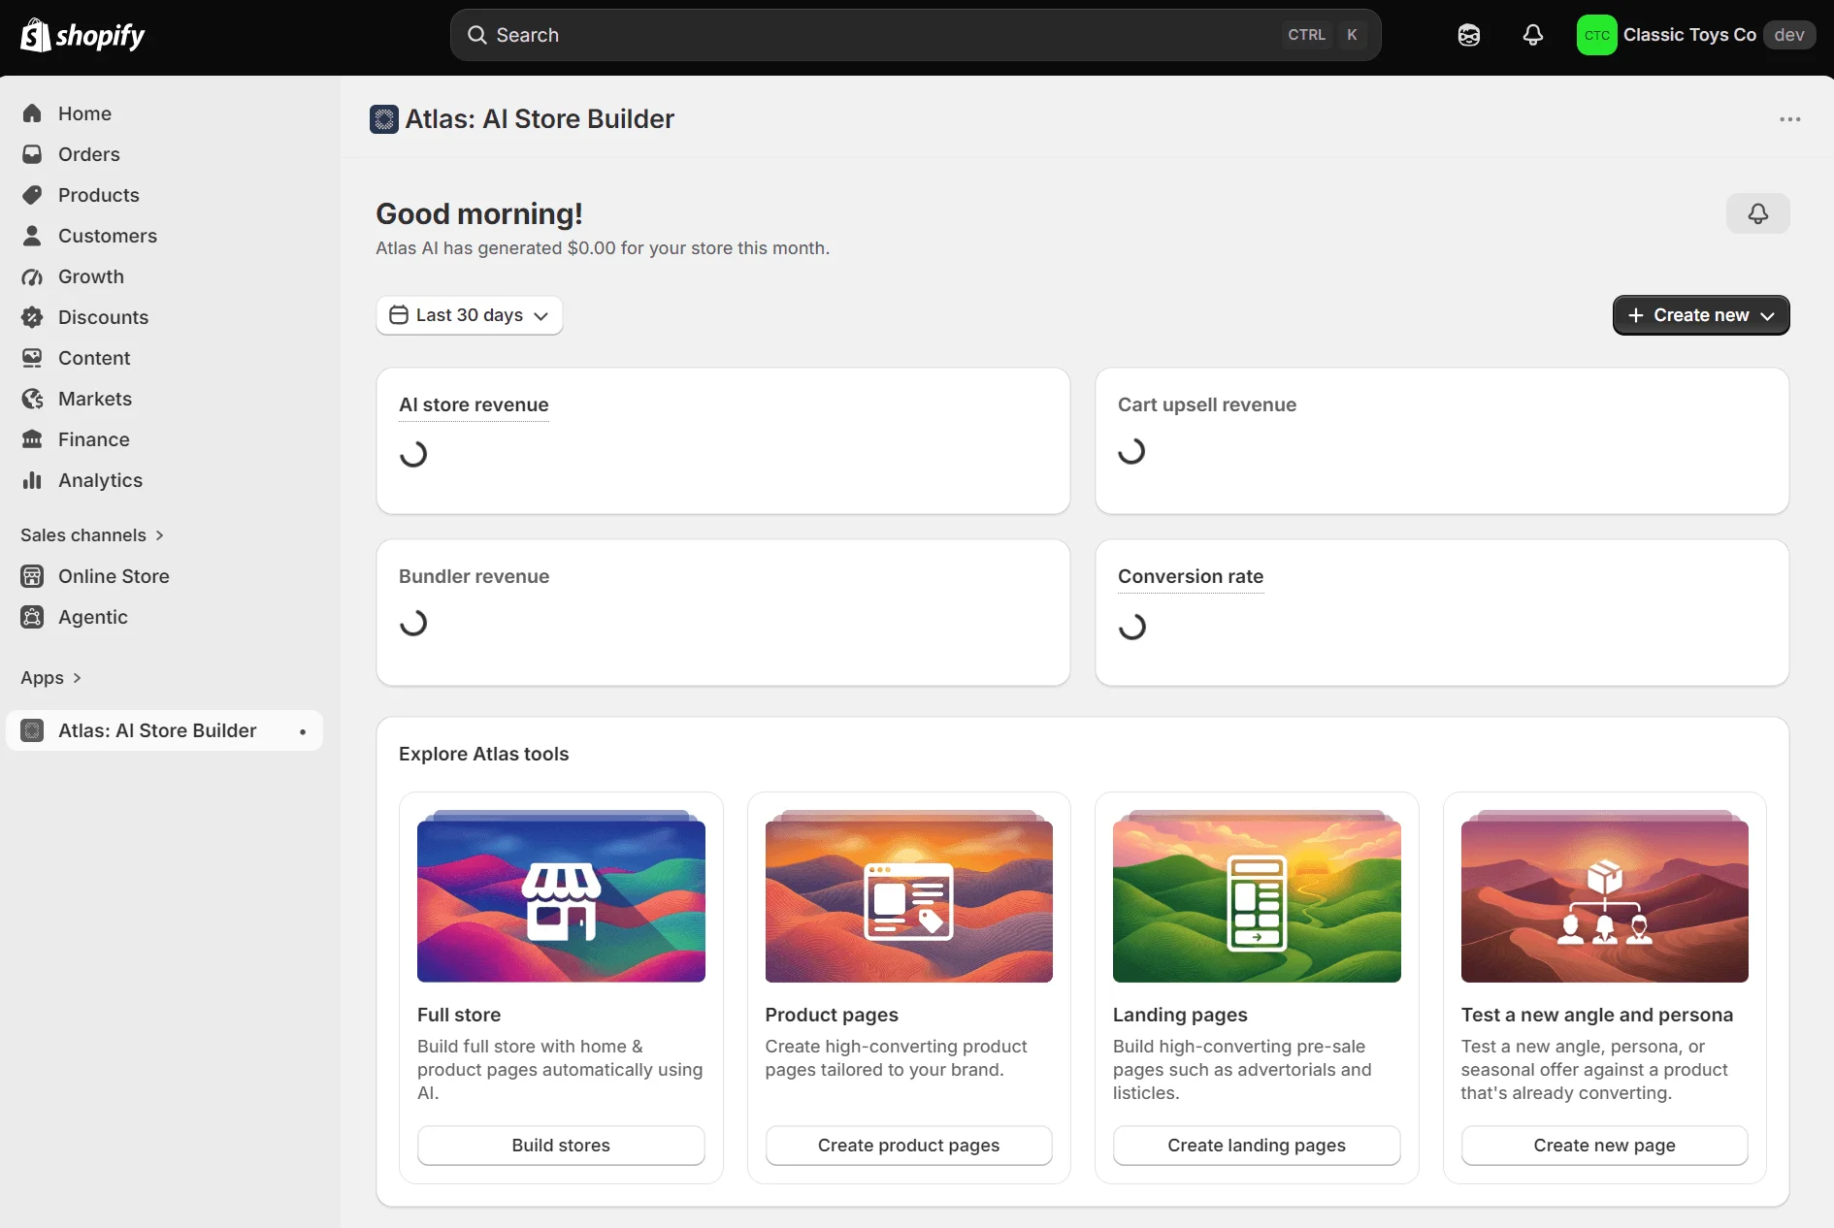Click the Finance bank icon
1834x1228 pixels.
(32, 439)
